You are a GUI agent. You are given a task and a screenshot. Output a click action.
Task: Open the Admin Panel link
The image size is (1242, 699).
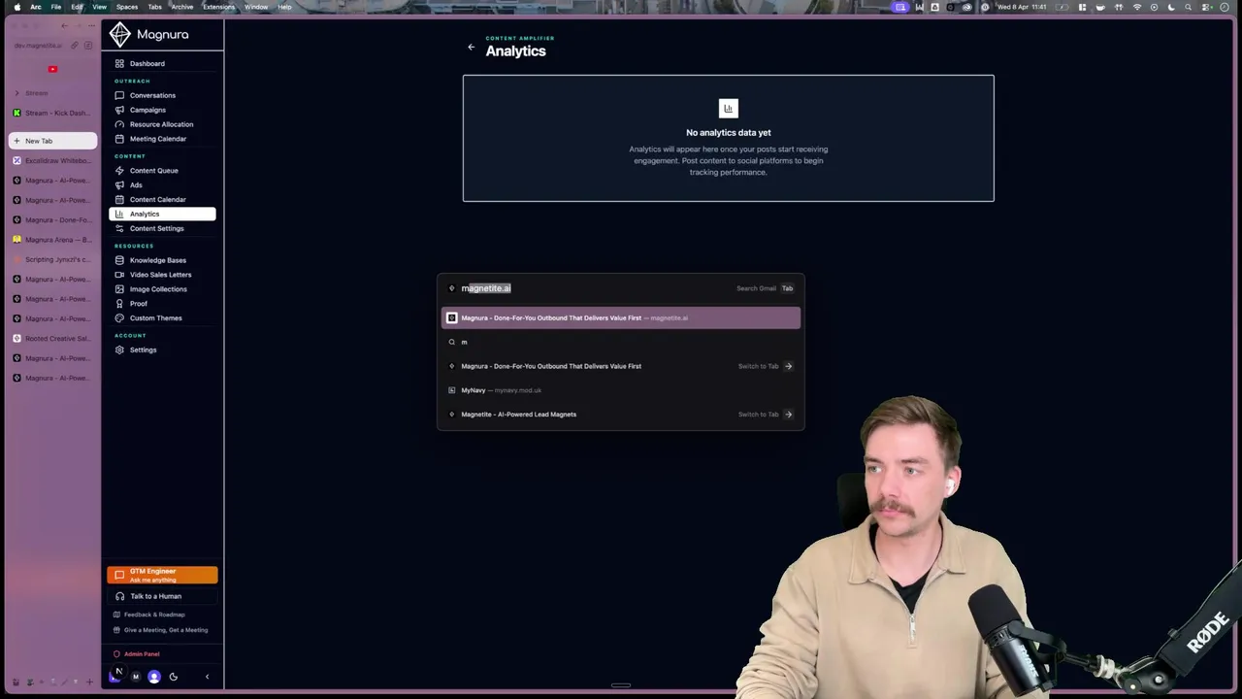pos(136,654)
